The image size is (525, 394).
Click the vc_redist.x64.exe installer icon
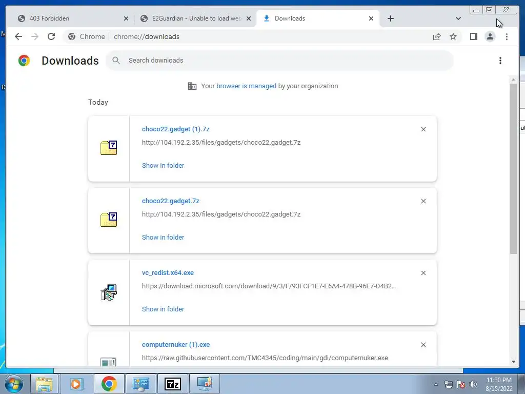pyautogui.click(x=109, y=292)
